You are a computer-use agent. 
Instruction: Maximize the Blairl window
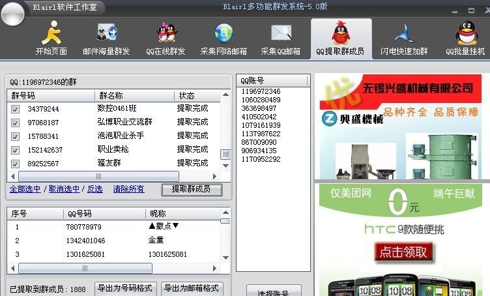471,10
